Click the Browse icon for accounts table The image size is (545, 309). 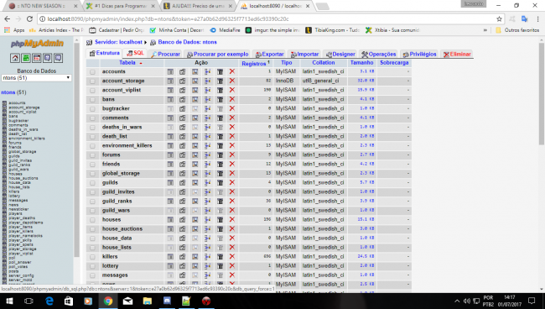pos(170,71)
